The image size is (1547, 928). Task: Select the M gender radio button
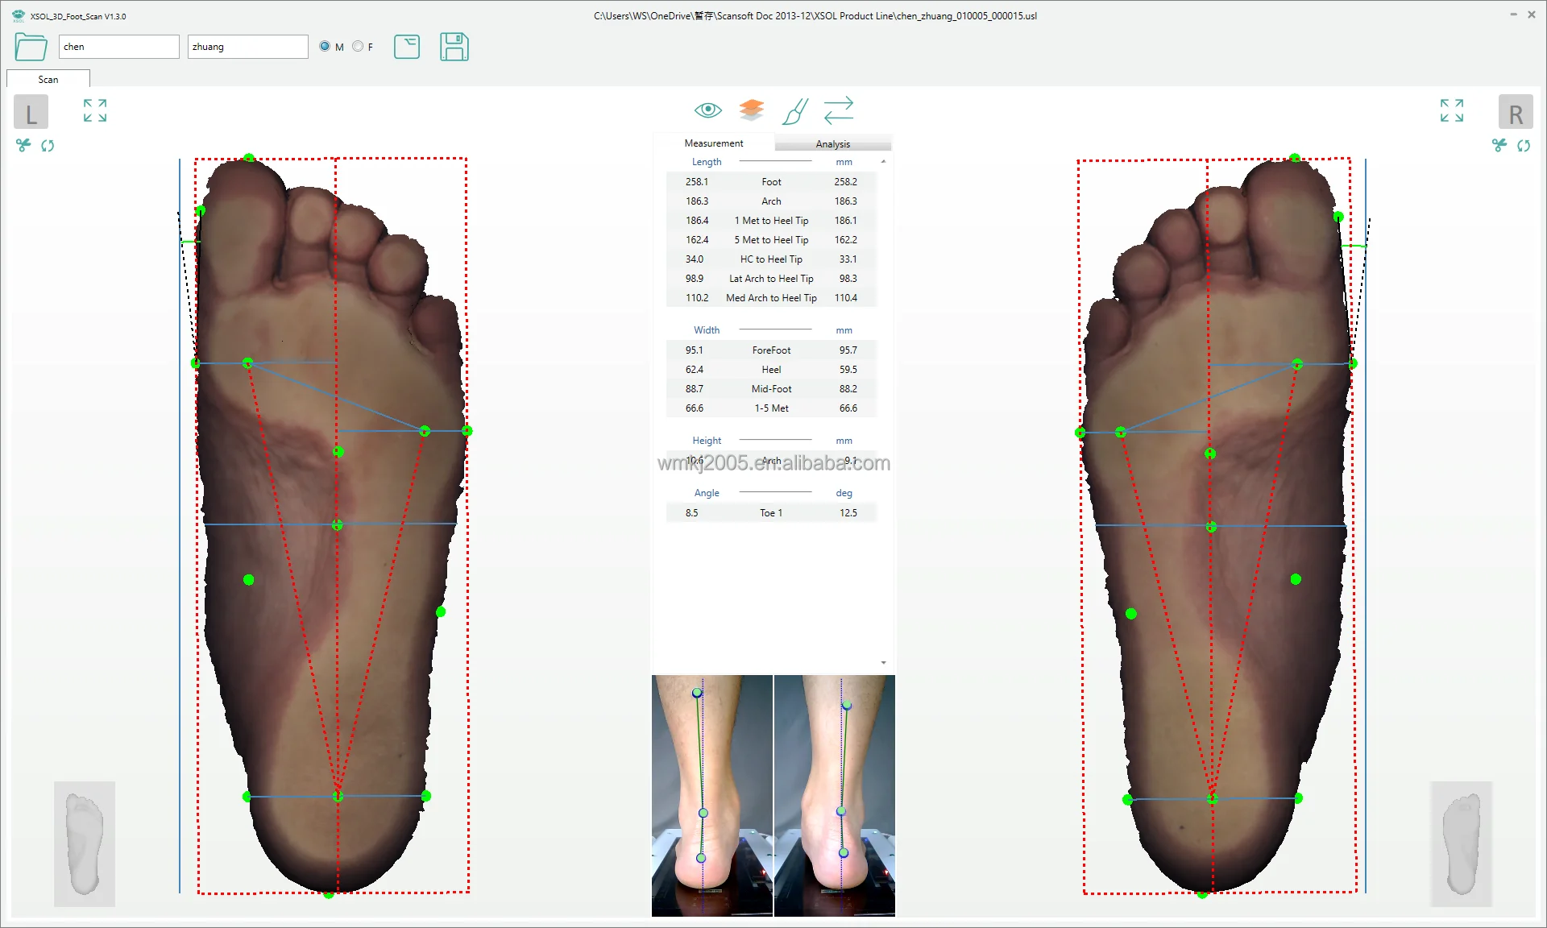[325, 46]
